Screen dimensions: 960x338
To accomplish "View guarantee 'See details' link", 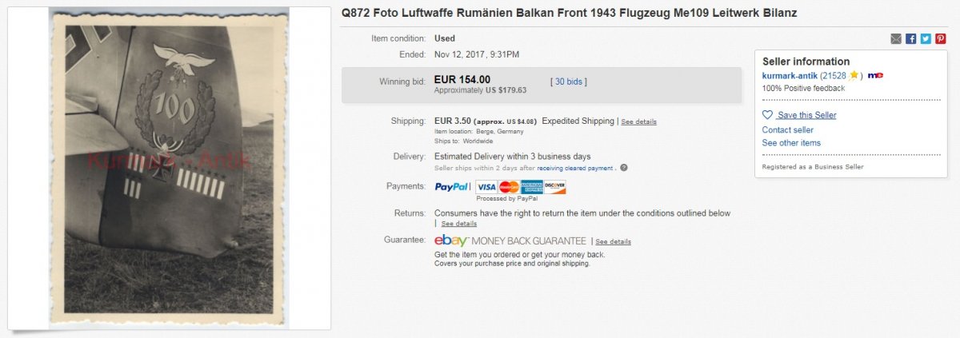I will 613,241.
